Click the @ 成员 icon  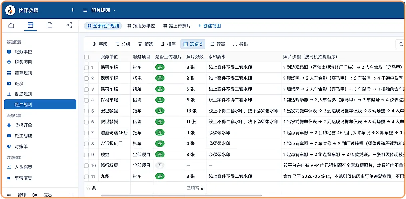click(34, 195)
